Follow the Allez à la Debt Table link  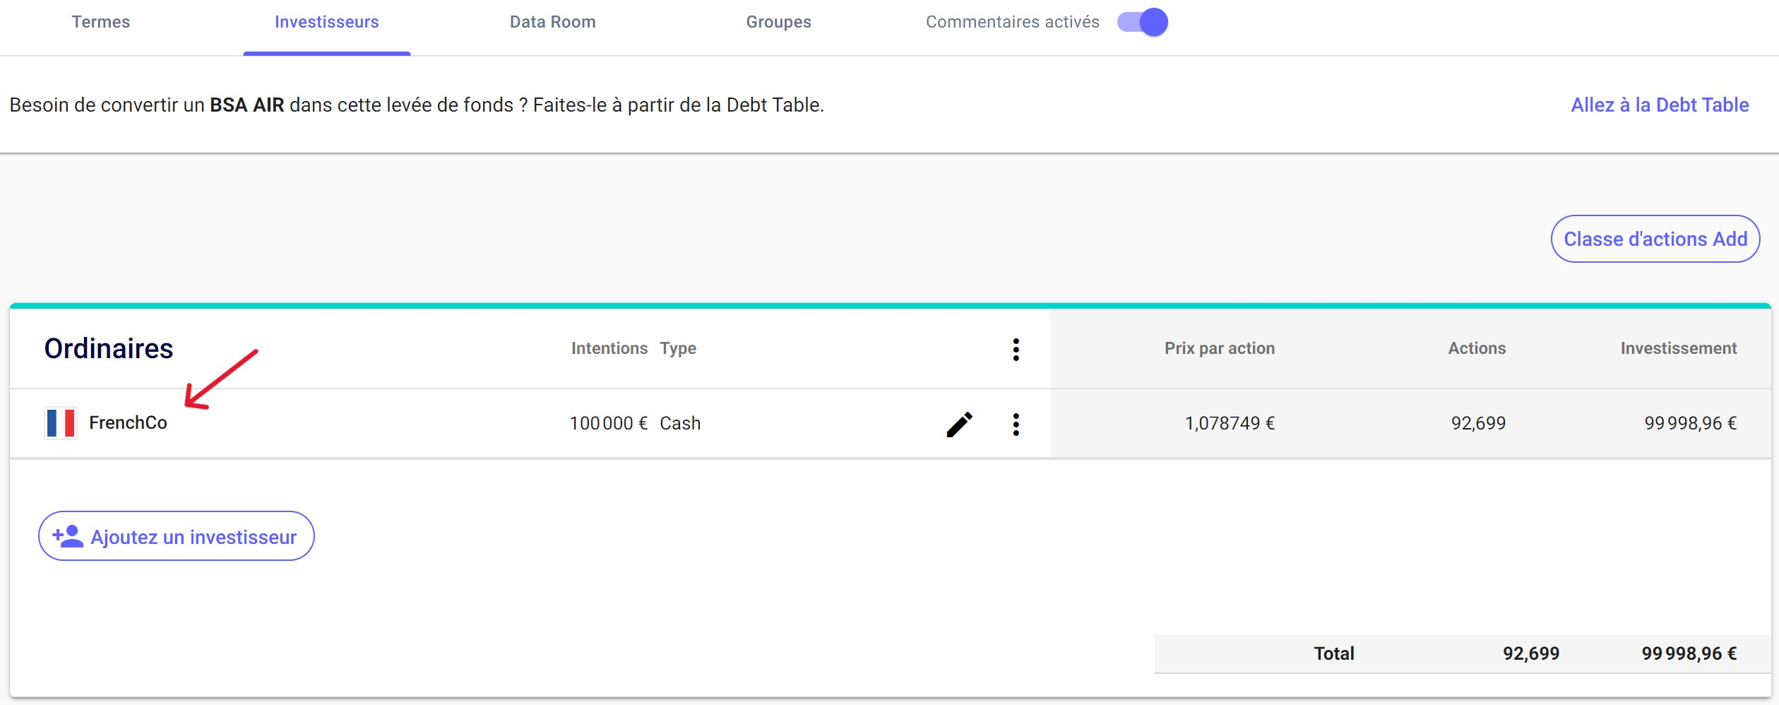[1659, 105]
